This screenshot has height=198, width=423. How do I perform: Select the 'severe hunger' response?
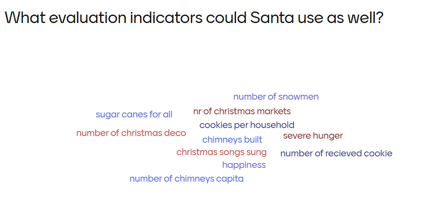pos(313,136)
